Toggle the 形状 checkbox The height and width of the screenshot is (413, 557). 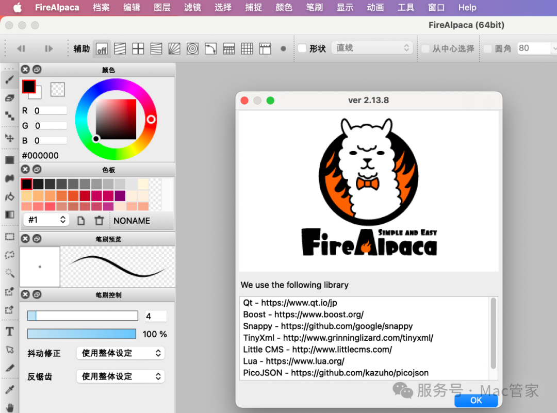pyautogui.click(x=302, y=48)
